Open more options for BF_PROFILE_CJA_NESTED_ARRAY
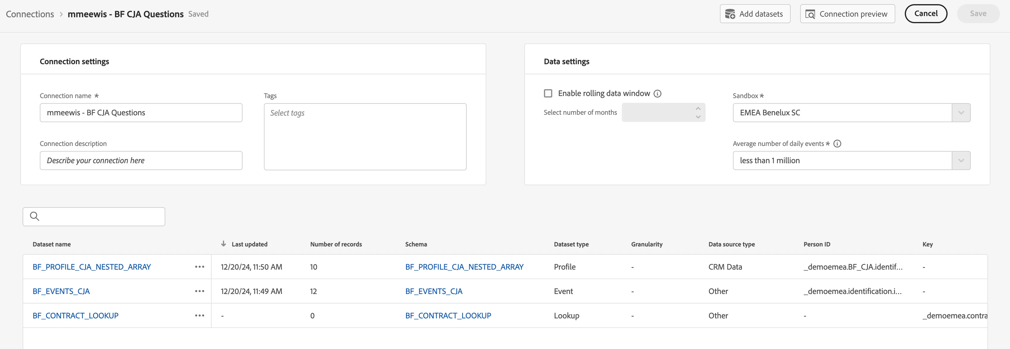 coord(199,267)
